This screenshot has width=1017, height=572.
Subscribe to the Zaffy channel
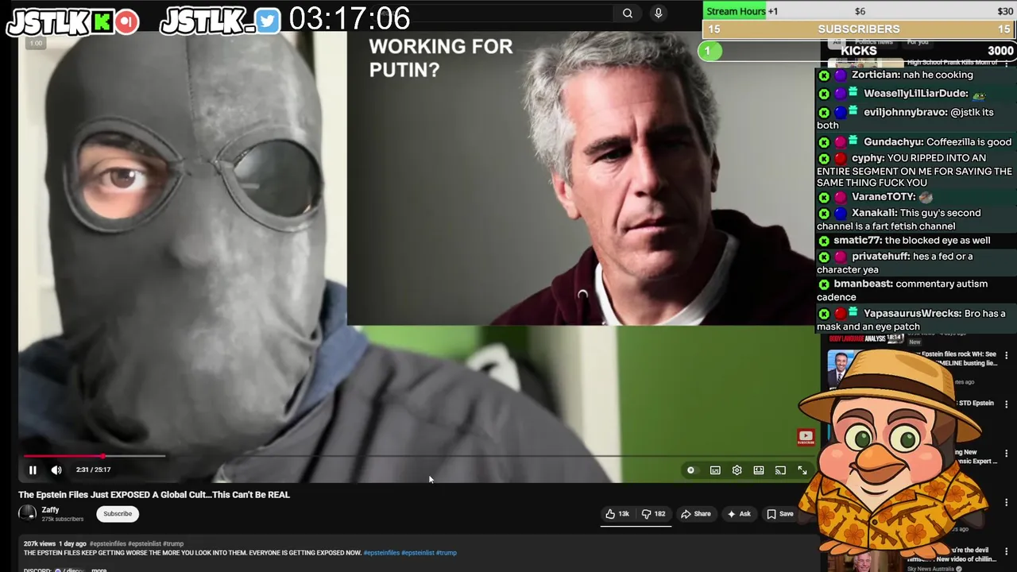point(118,514)
